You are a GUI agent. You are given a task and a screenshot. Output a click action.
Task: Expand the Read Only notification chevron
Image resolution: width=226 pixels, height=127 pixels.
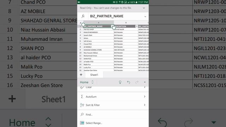click(x=144, y=8)
